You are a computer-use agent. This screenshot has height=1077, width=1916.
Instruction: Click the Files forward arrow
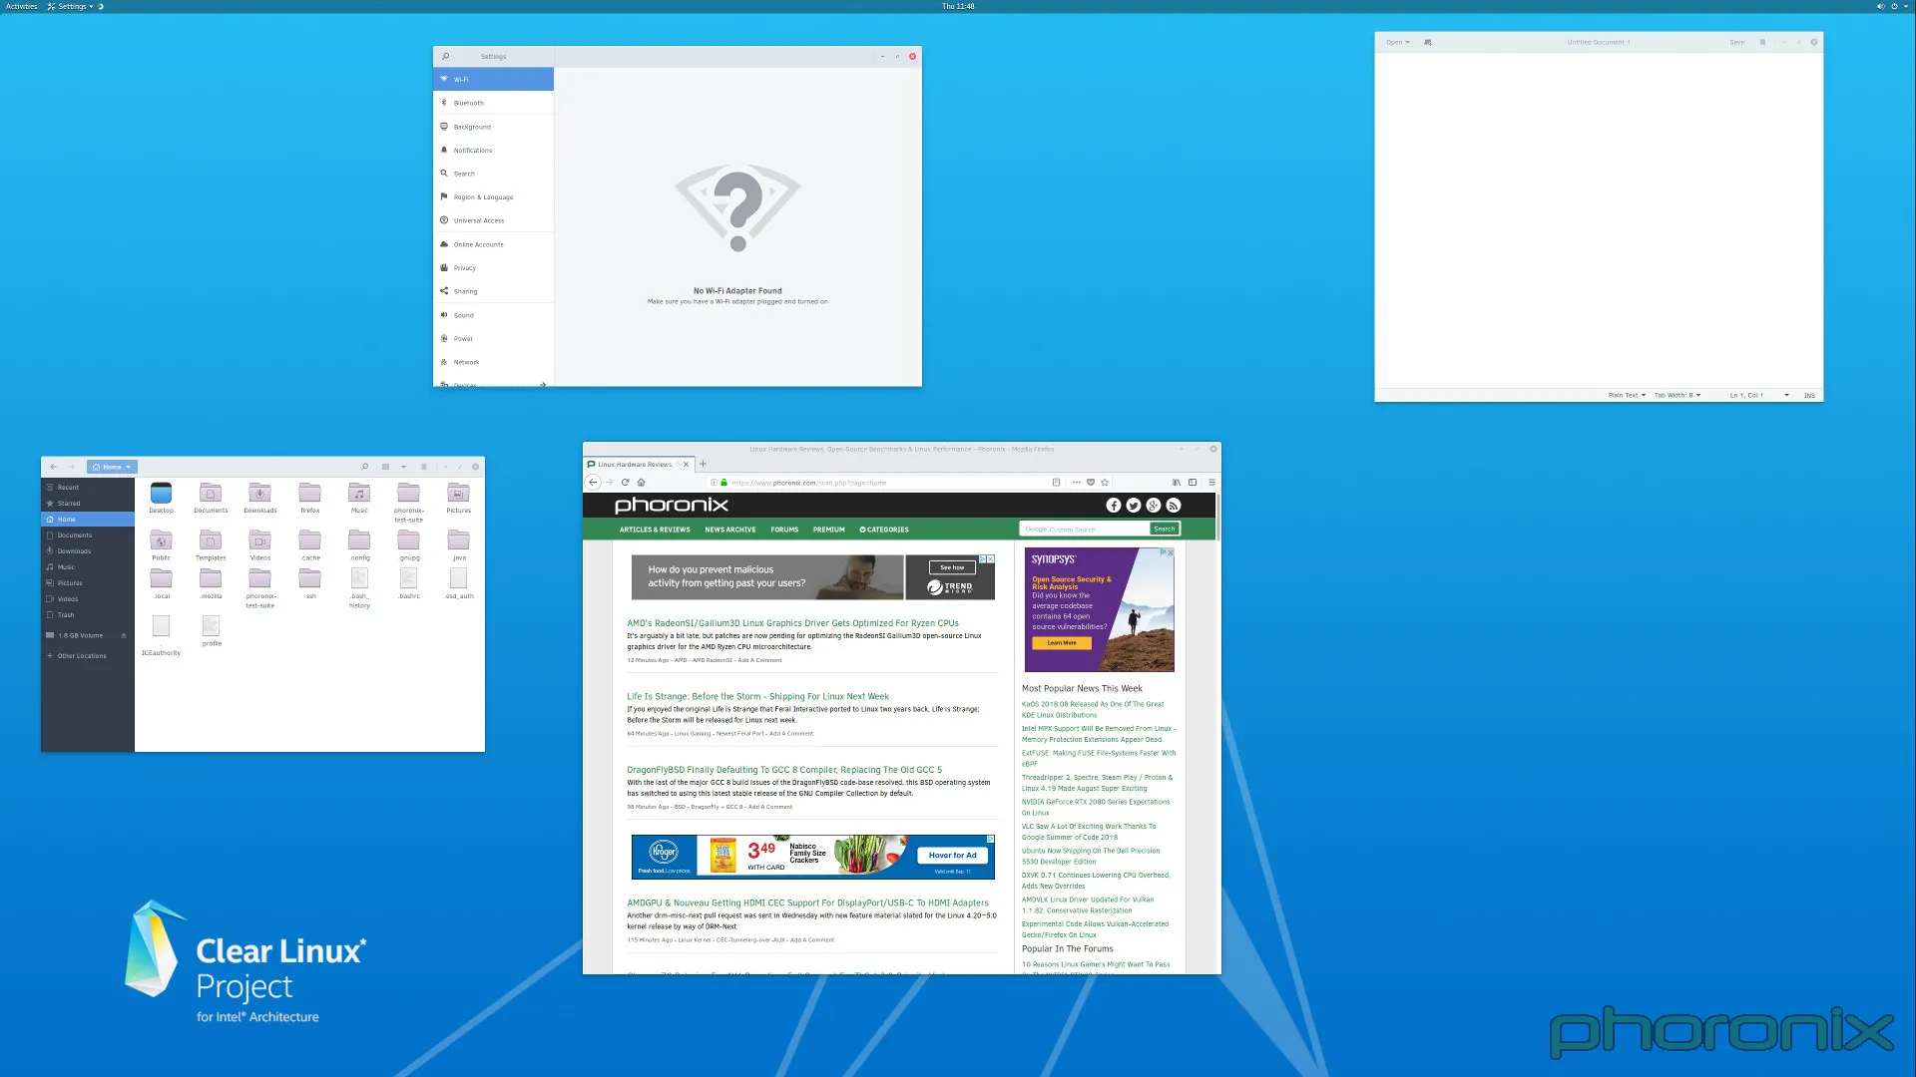point(72,467)
